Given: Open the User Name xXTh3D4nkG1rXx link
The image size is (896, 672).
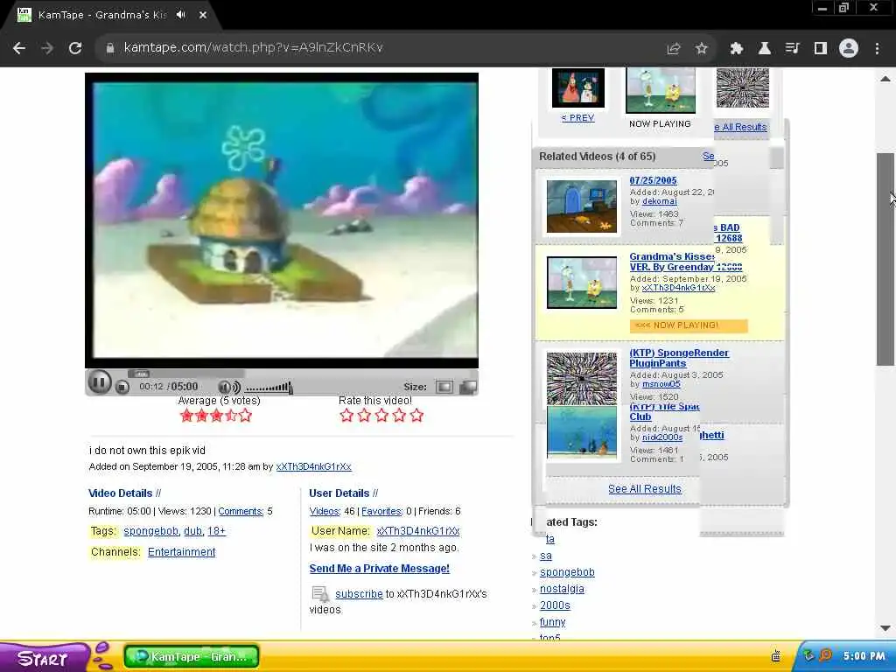Looking at the screenshot, I should click(418, 531).
